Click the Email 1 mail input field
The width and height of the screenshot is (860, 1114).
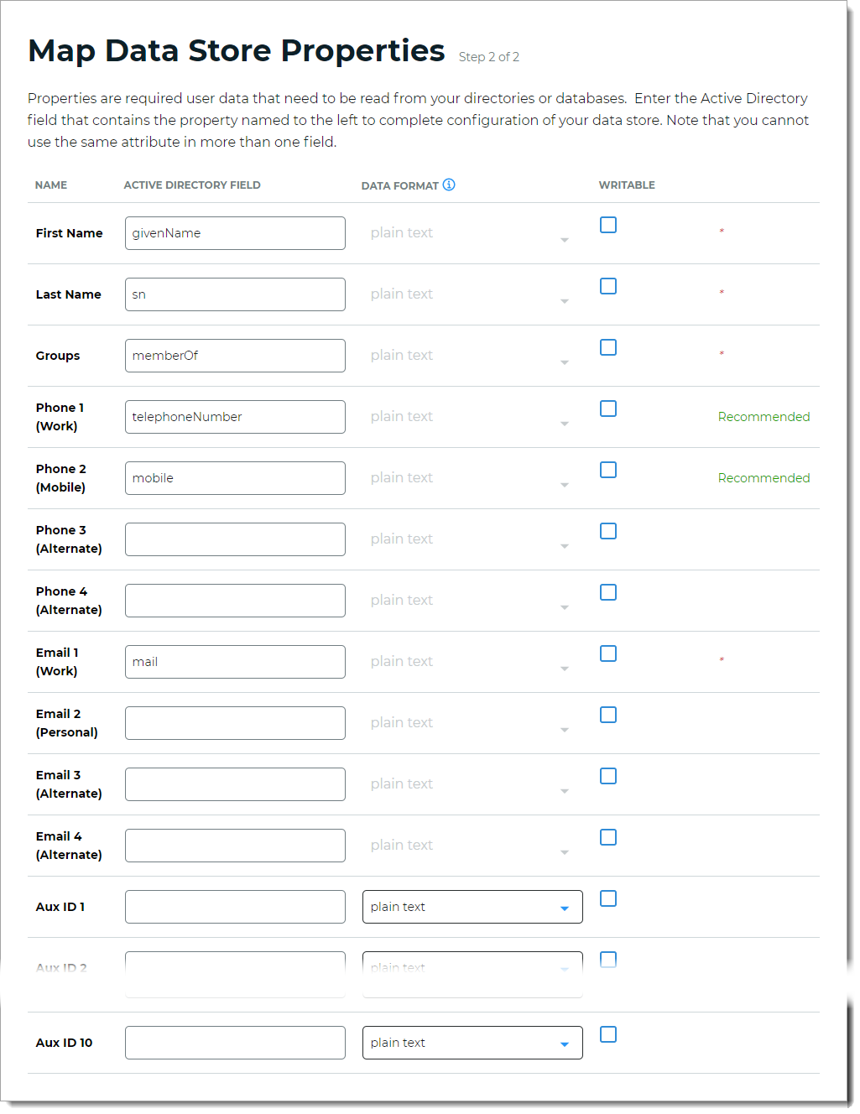pyautogui.click(x=235, y=662)
